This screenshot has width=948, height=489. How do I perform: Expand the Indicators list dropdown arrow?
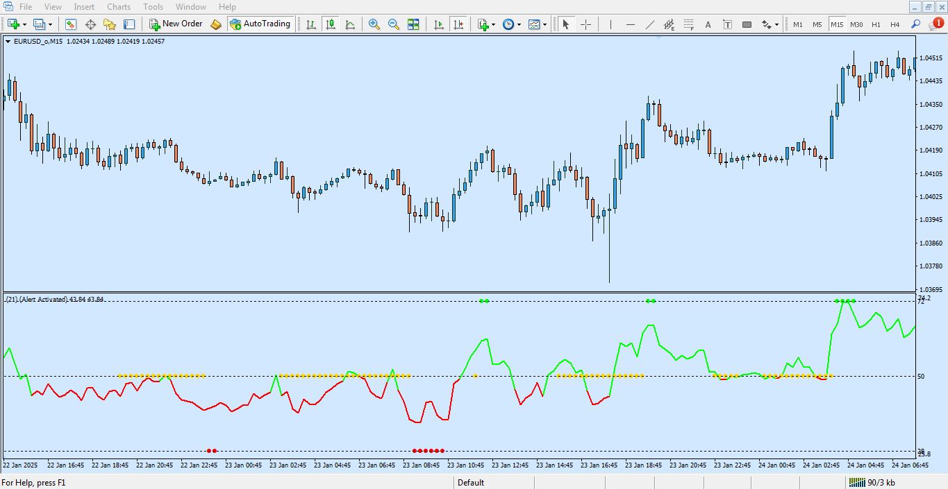coord(493,24)
